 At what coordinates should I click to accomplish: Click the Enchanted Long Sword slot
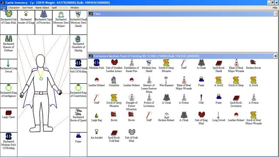(9, 71)
